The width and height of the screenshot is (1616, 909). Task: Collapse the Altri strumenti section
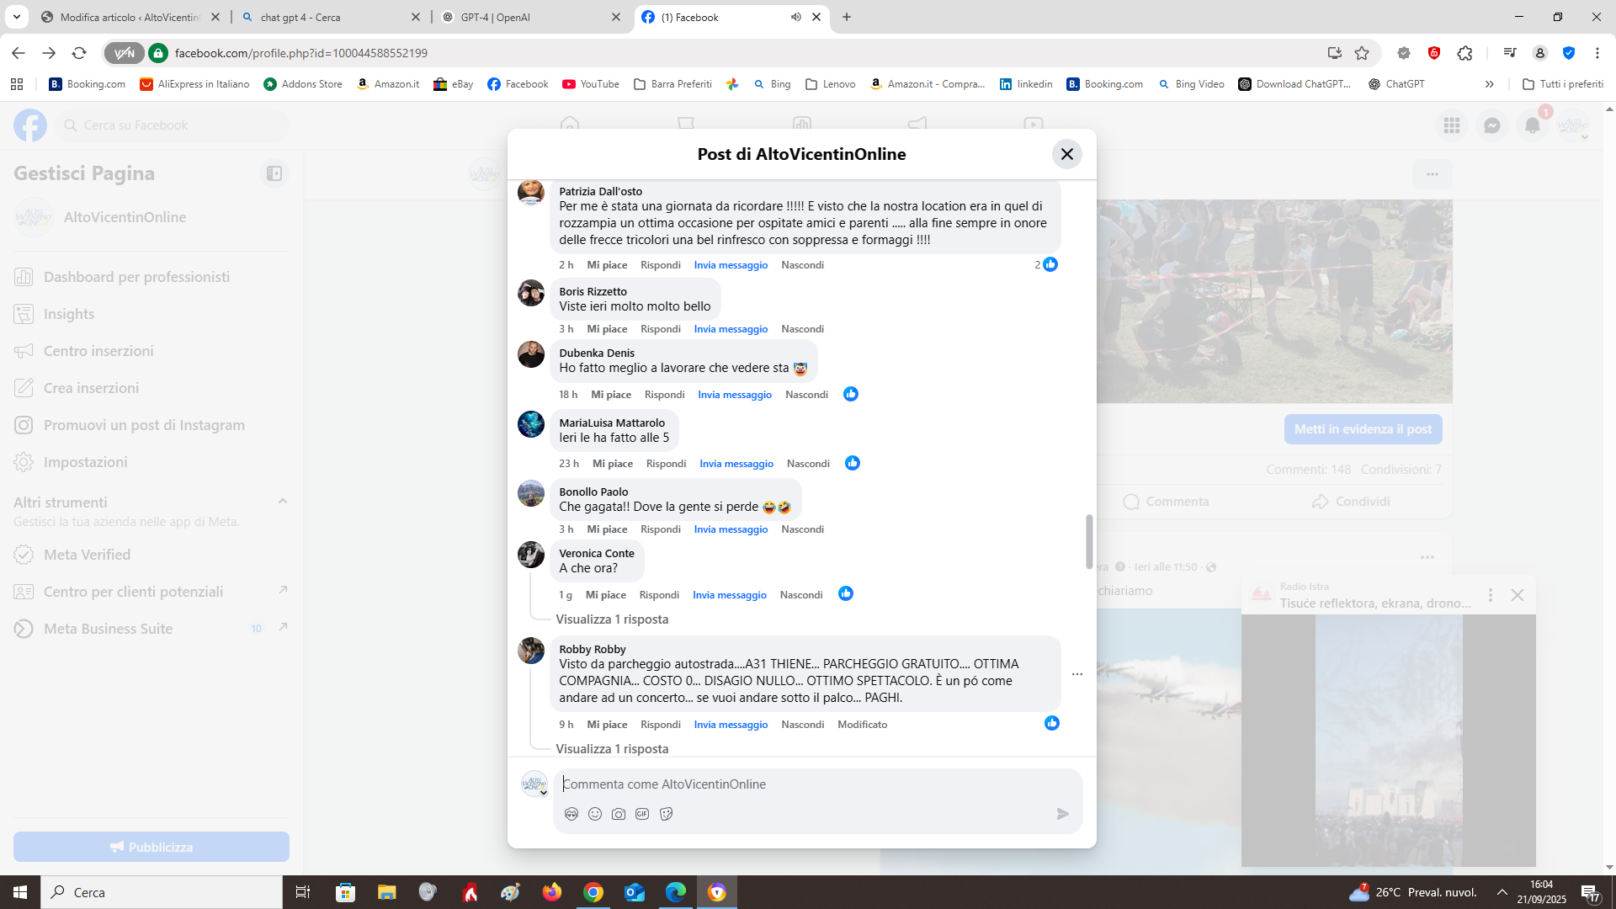coord(283,502)
